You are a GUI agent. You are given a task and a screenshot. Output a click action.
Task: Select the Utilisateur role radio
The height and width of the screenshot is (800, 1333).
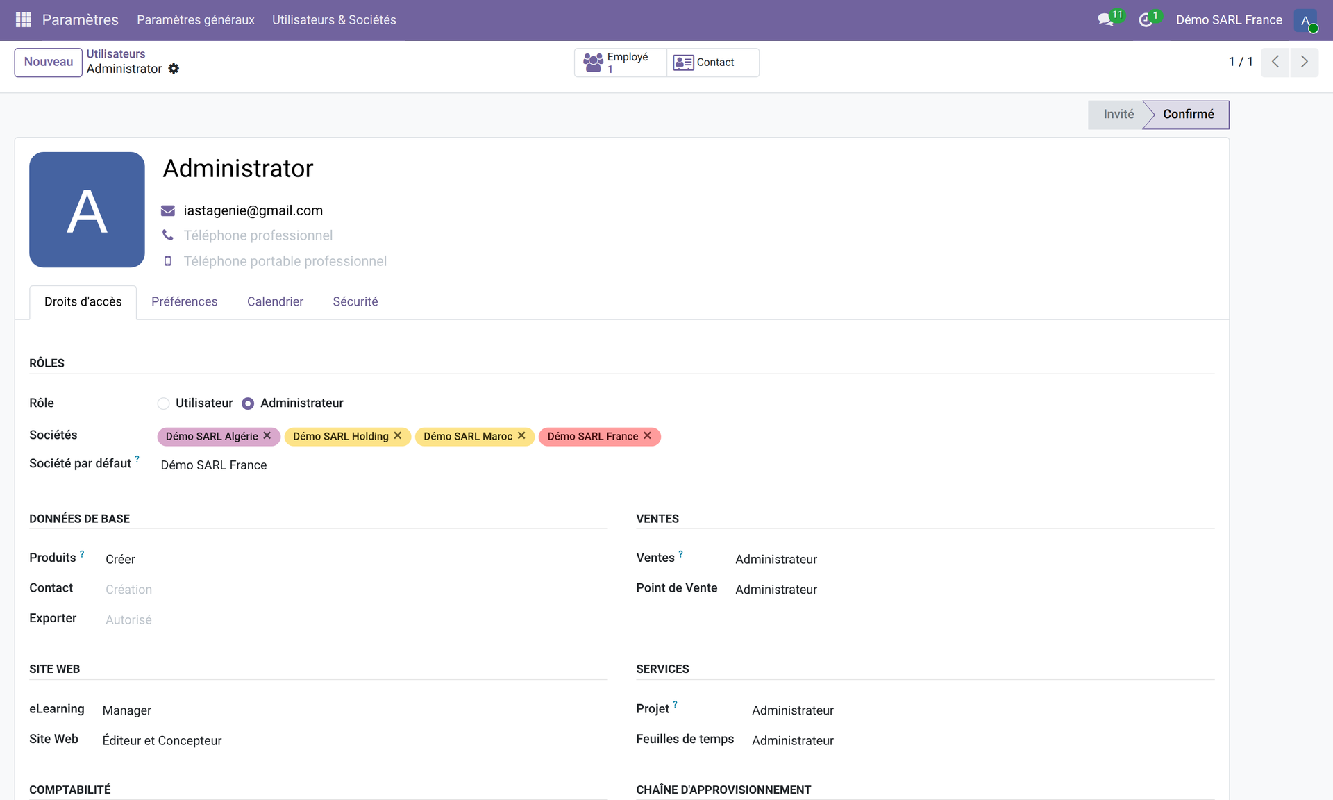pyautogui.click(x=163, y=403)
